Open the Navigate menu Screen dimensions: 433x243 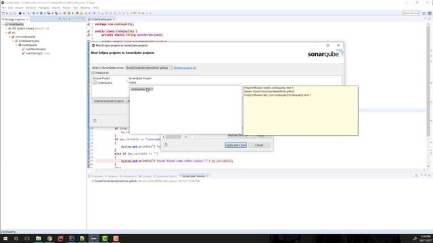click(x=44, y=7)
